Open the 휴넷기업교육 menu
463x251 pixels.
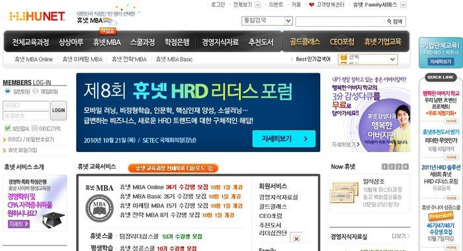point(383,42)
